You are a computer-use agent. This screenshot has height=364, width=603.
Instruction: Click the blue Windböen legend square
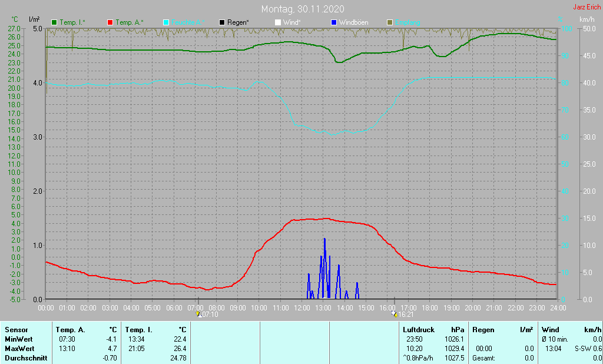tap(334, 22)
